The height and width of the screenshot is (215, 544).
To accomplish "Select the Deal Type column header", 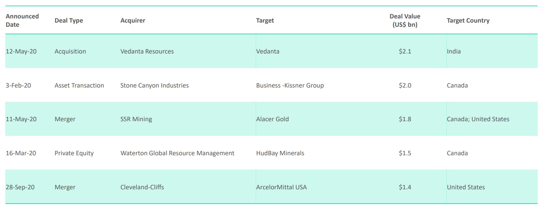I will 69,20.
